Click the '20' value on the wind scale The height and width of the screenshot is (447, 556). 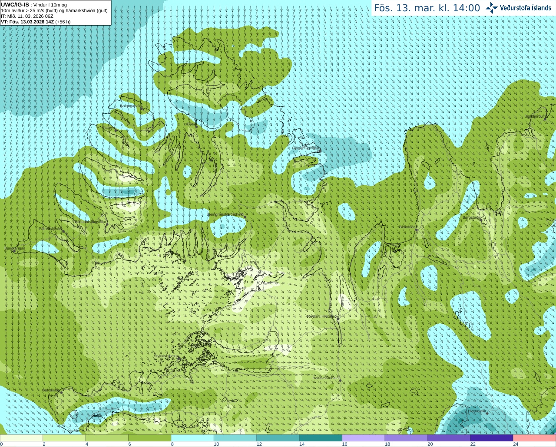(430, 444)
